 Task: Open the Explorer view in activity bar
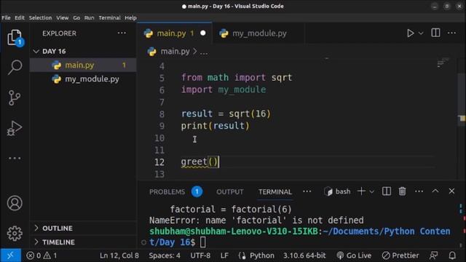click(15, 37)
